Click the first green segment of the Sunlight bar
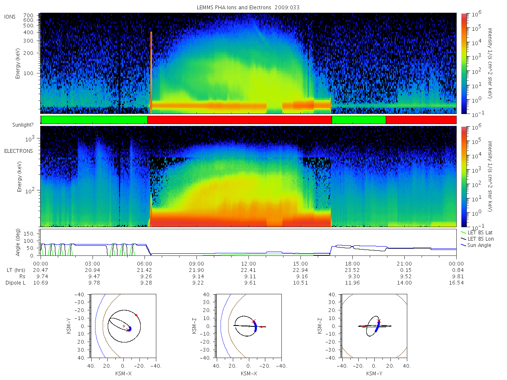 pos(94,120)
